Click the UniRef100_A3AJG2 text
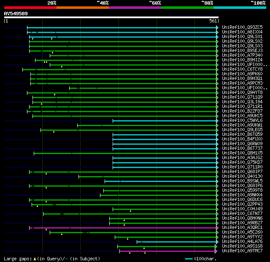 coord(242,158)
